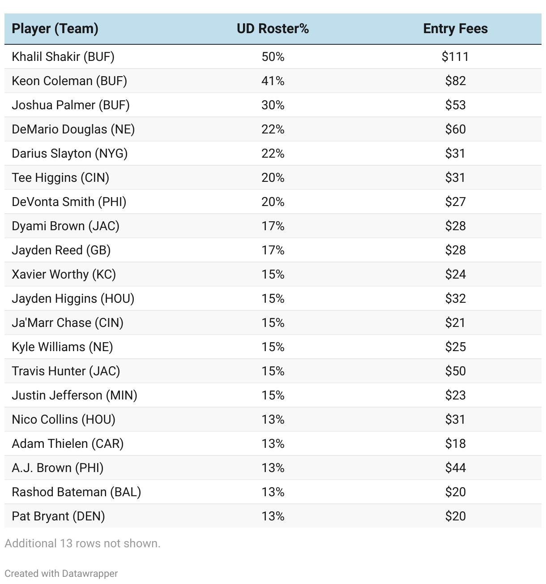The width and height of the screenshot is (546, 584).
Task: Select the DeVonta Smith (PHI) cell
Action: pyautogui.click(x=69, y=202)
